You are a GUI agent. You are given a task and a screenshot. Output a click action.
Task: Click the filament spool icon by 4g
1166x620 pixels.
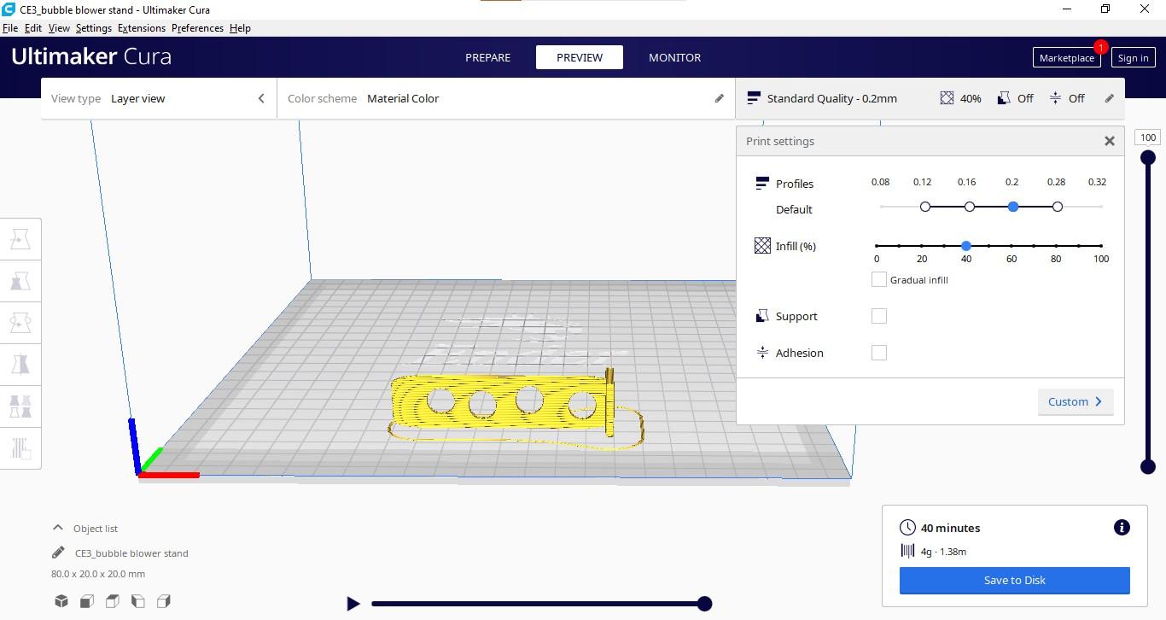(x=907, y=551)
